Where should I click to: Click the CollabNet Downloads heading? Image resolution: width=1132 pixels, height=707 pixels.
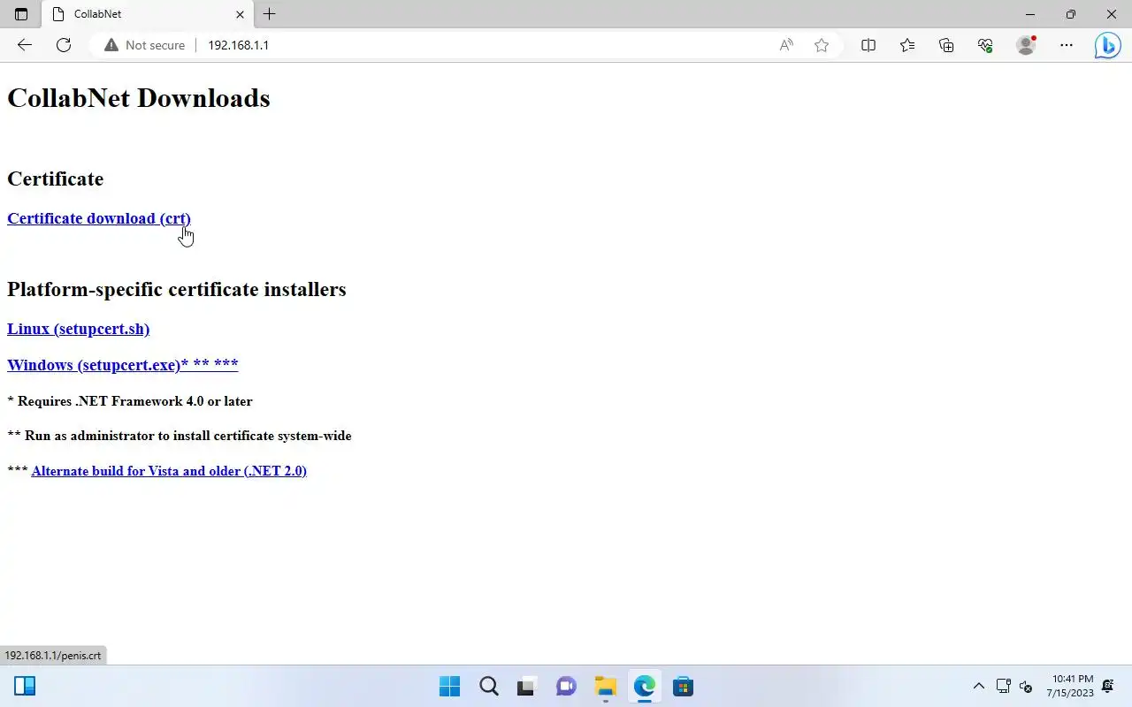(x=139, y=98)
